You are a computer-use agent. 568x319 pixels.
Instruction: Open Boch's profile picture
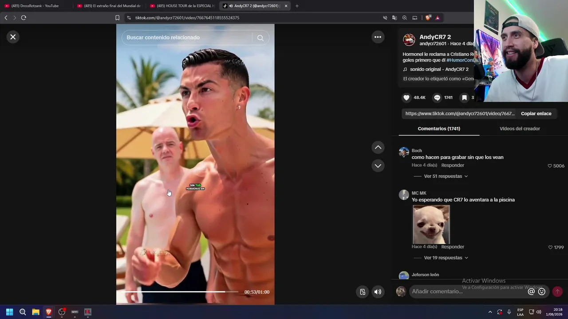404,152
